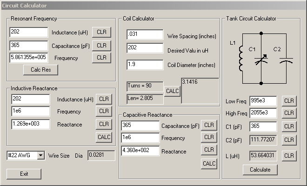
Task: Calculate the Inductive Reactance
Action: tap(104, 137)
